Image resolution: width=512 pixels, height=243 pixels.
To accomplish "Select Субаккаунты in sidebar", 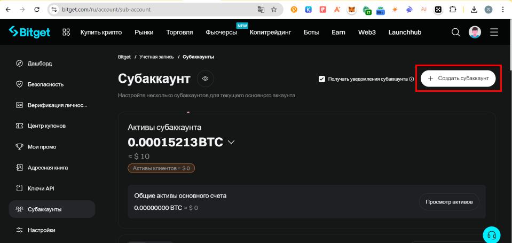I will point(52,209).
